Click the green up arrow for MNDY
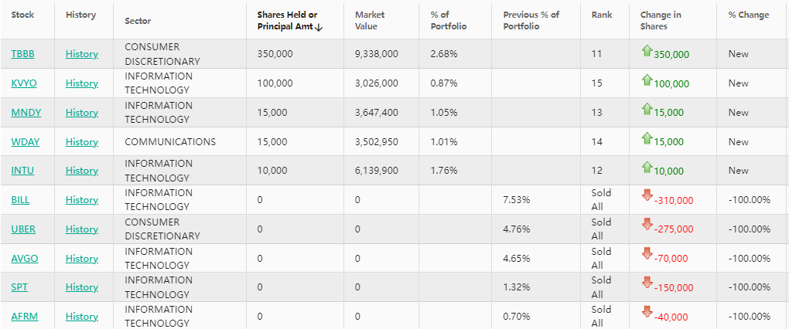Viewport: 789px width, 329px height. coord(647,109)
